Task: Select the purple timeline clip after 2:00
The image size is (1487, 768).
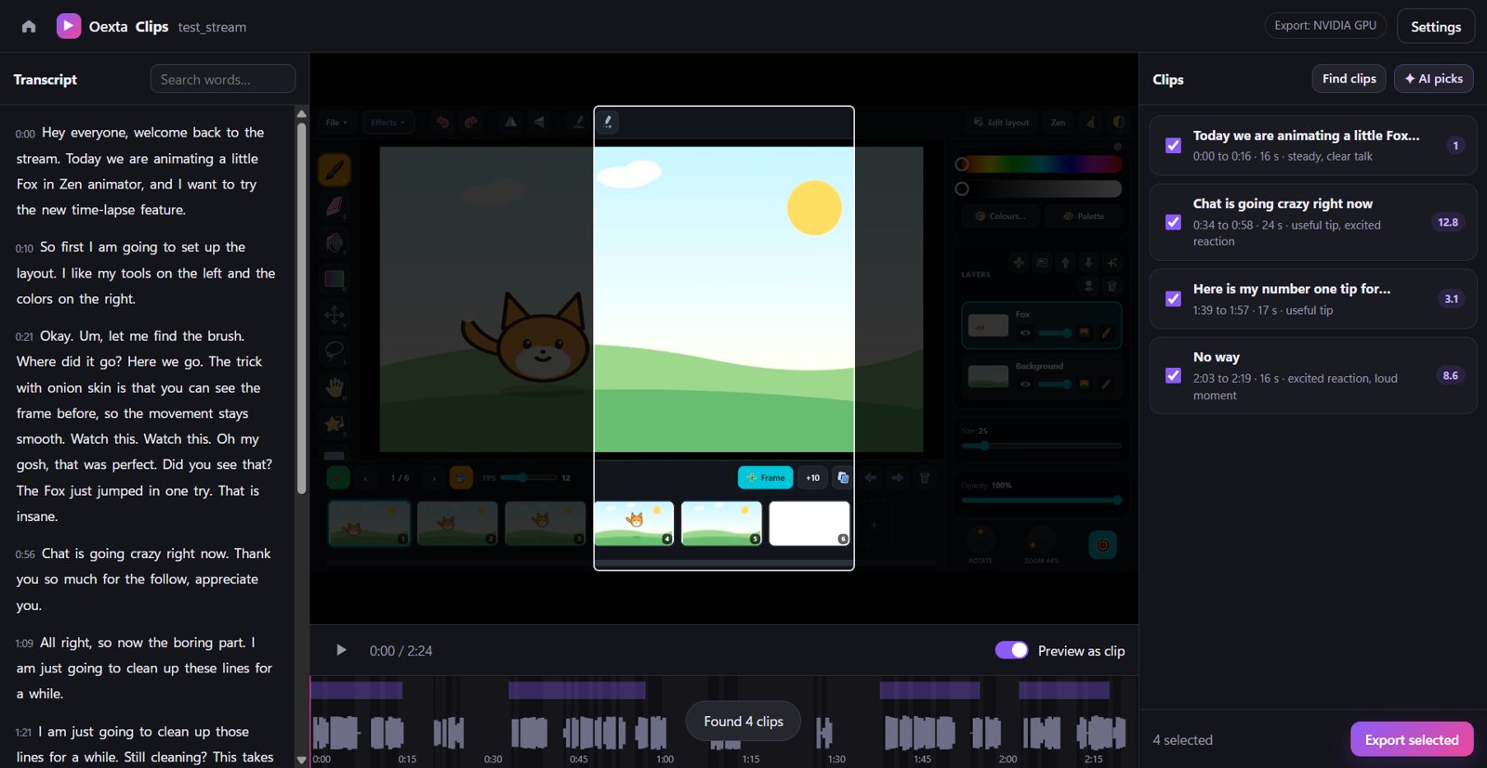Action: pyautogui.click(x=1064, y=690)
